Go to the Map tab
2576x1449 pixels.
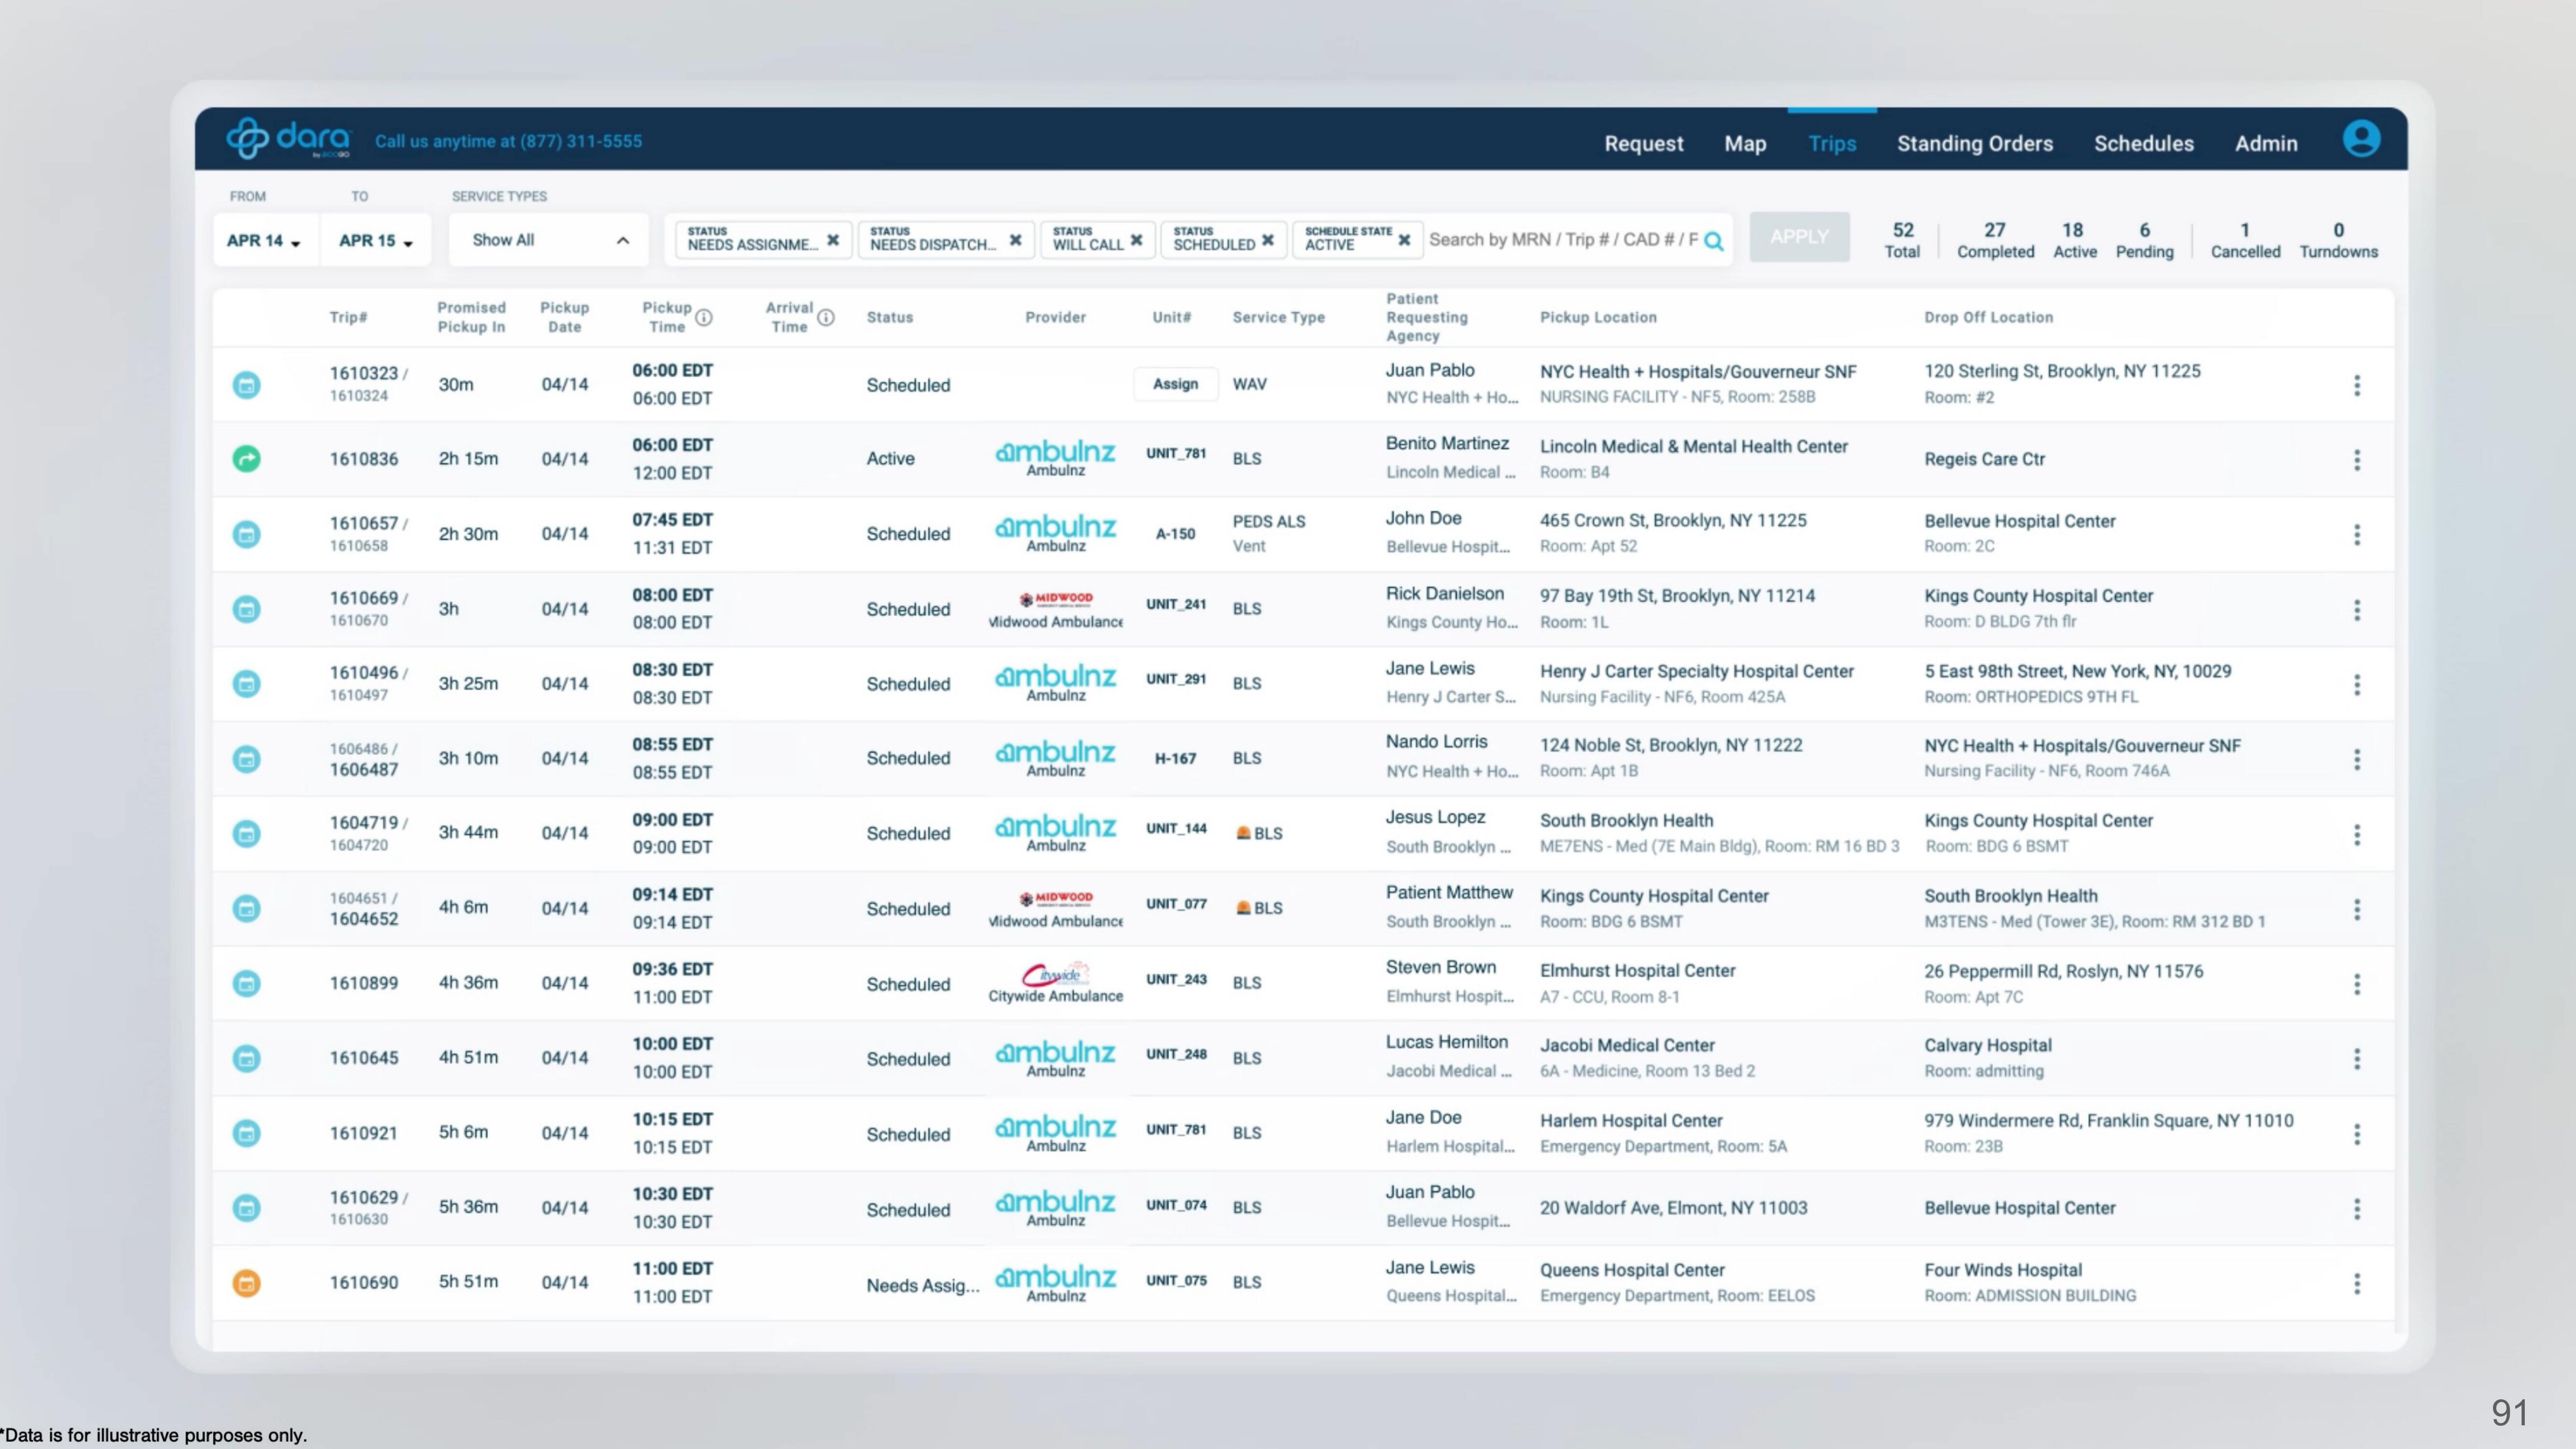(x=1745, y=144)
